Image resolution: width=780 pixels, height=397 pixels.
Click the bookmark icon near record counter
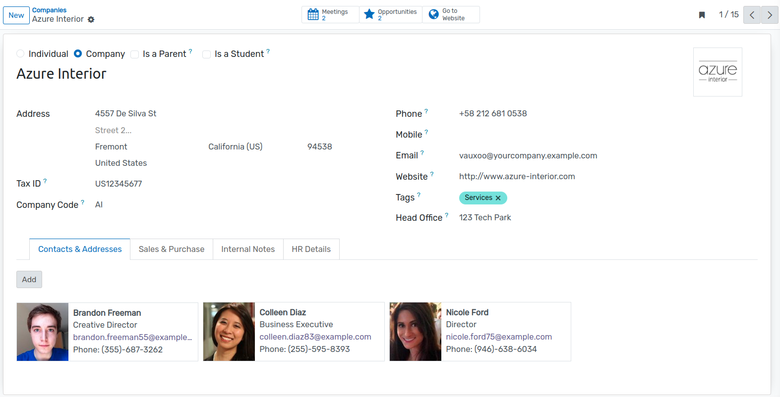click(x=702, y=15)
